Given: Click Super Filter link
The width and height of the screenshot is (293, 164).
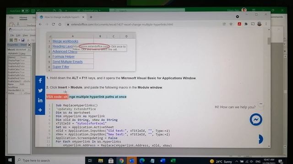Looking at the screenshot, I should tap(61, 67).
